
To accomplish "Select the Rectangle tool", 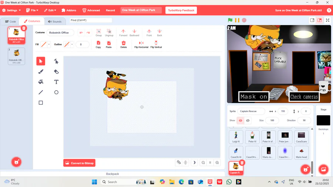I will point(41,103).
